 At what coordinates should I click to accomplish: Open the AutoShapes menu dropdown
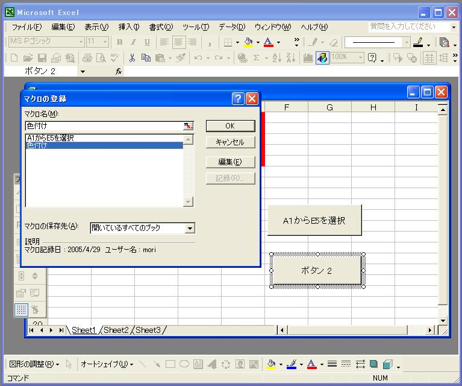pos(107,364)
